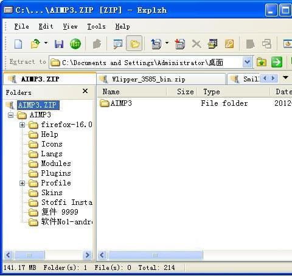Viewport: 292px width, 276px height.
Task: Select the Langs folder in the tree
Action: click(52, 154)
